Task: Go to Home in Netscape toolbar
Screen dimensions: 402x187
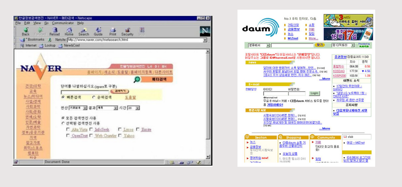Action: (x=69, y=31)
